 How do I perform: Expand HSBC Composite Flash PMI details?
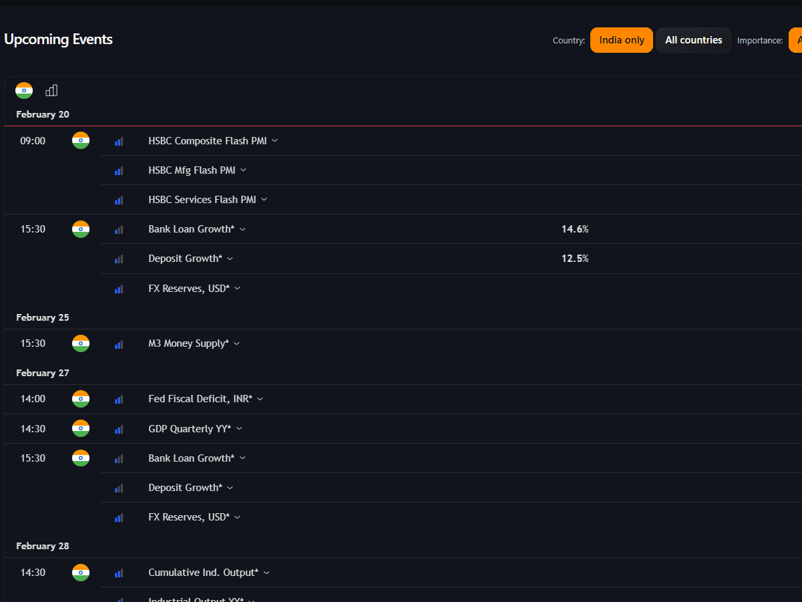274,140
